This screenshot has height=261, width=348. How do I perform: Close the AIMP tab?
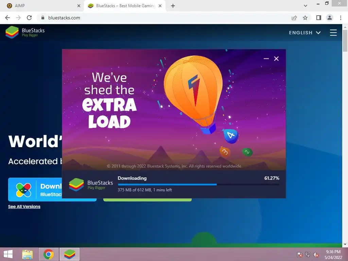click(79, 6)
